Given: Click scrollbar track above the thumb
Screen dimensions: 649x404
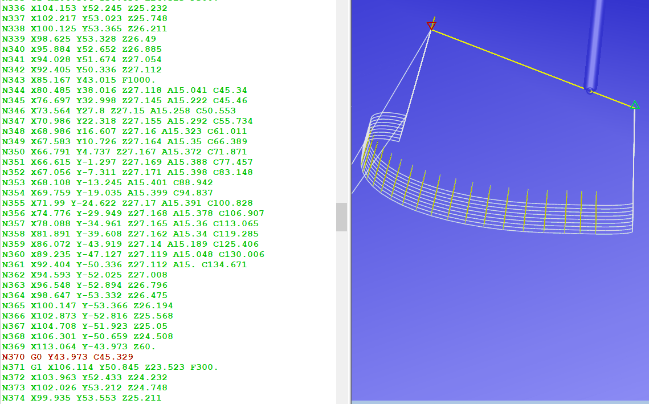Looking at the screenshot, I should point(341,103).
